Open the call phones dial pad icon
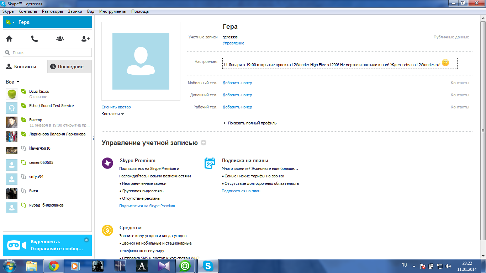The image size is (486, 273). pyautogui.click(x=35, y=39)
